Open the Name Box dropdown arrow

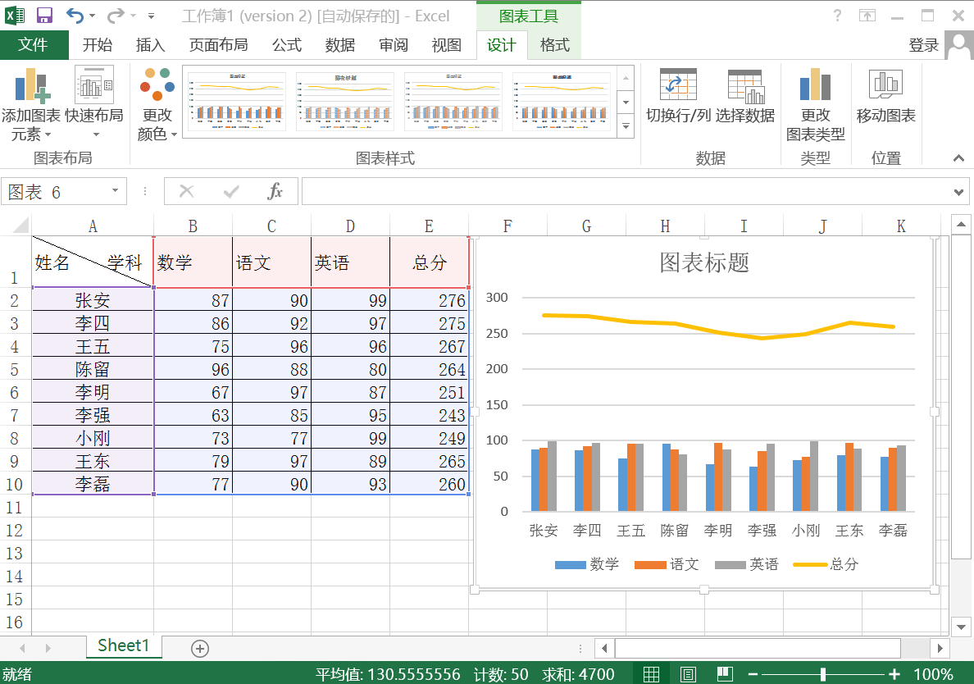[x=115, y=191]
